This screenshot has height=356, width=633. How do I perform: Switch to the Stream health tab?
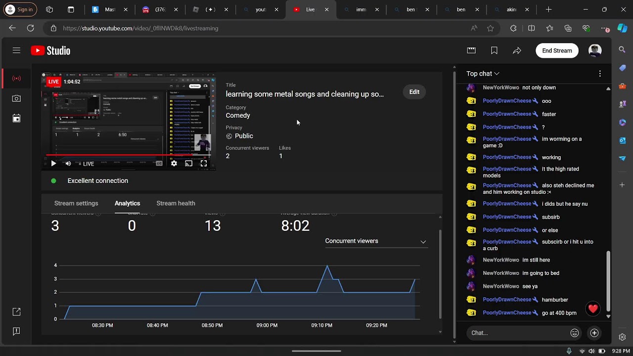click(x=176, y=203)
